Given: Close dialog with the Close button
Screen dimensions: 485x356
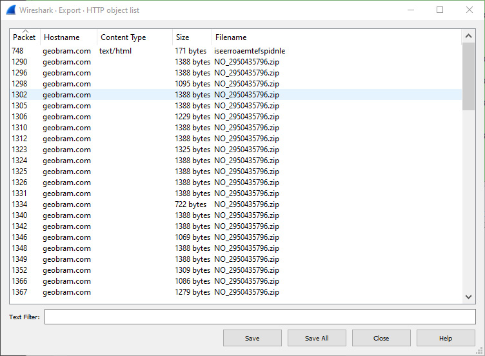Looking at the screenshot, I should 381,338.
